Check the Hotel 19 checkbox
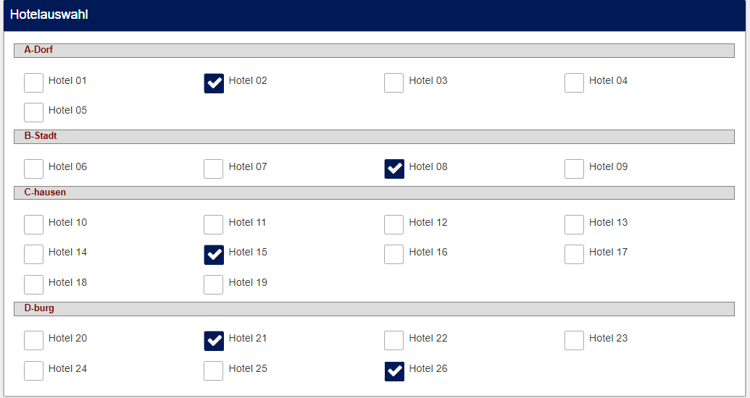 [x=213, y=284]
